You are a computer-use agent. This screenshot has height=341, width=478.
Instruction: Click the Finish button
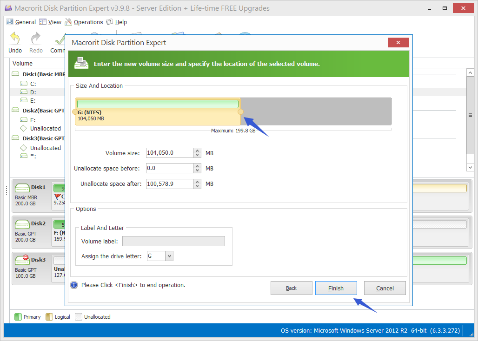[x=336, y=288]
